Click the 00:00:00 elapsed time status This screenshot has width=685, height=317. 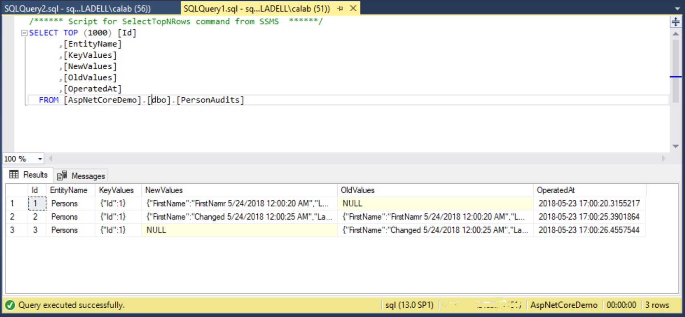(x=621, y=305)
